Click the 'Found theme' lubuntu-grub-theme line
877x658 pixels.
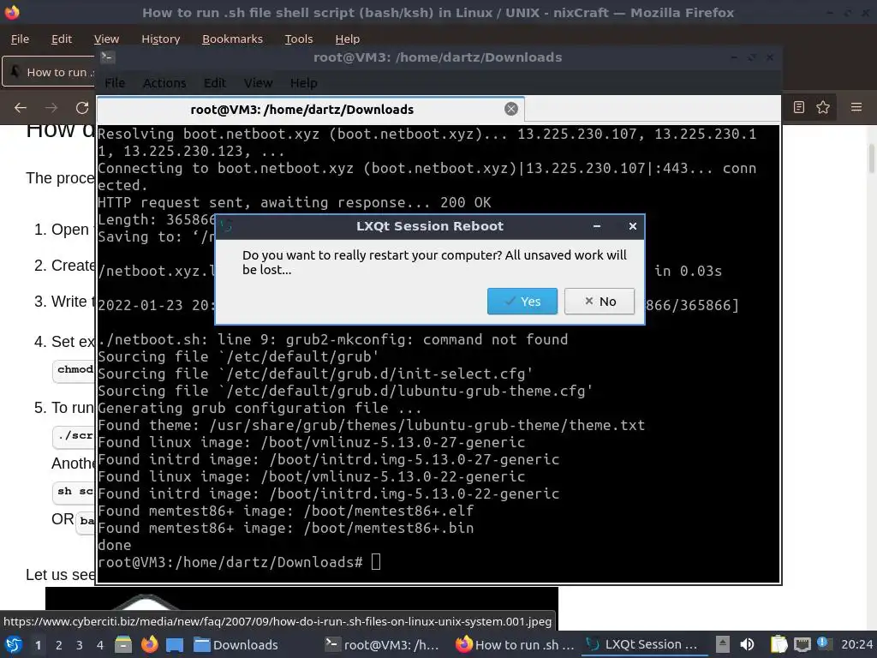(x=372, y=425)
